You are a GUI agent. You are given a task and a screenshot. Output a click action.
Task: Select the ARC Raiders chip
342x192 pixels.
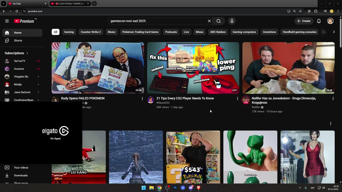tap(218, 32)
